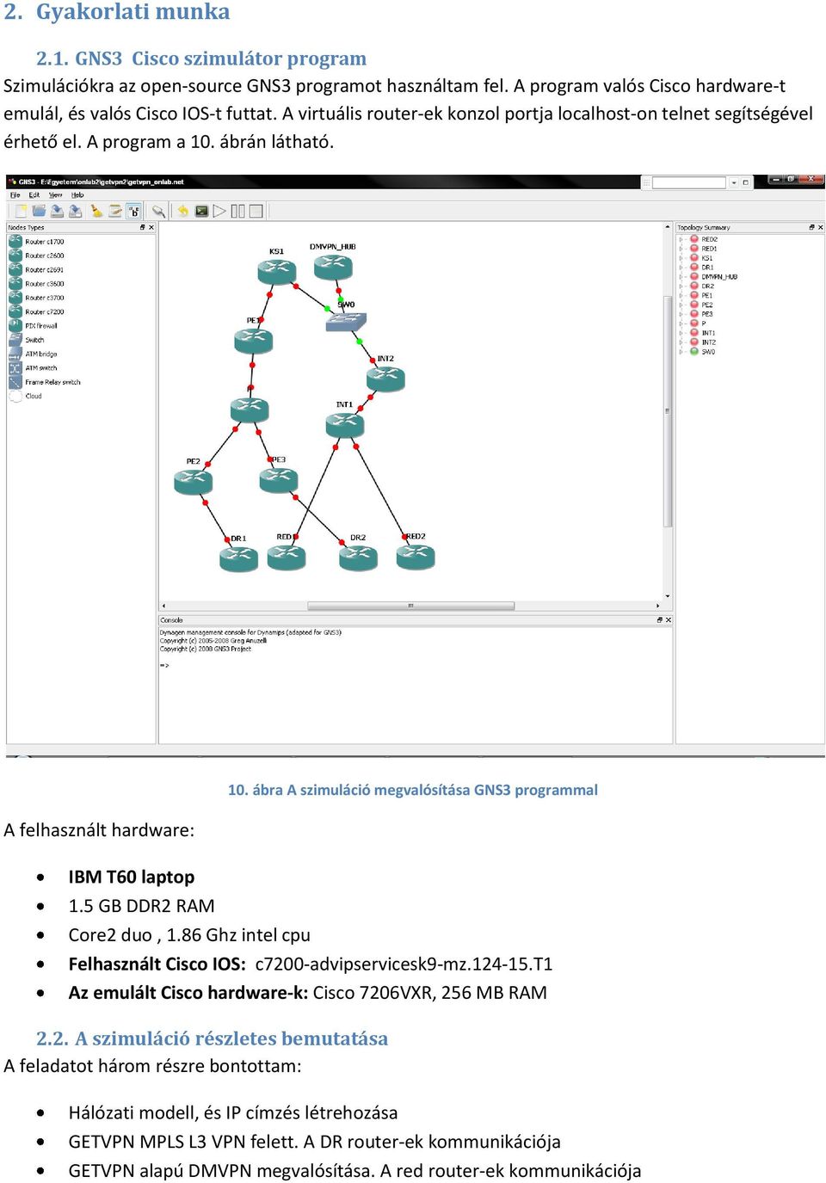Click the scroll-down arrow below canvas scrollbar

pos(668,595)
